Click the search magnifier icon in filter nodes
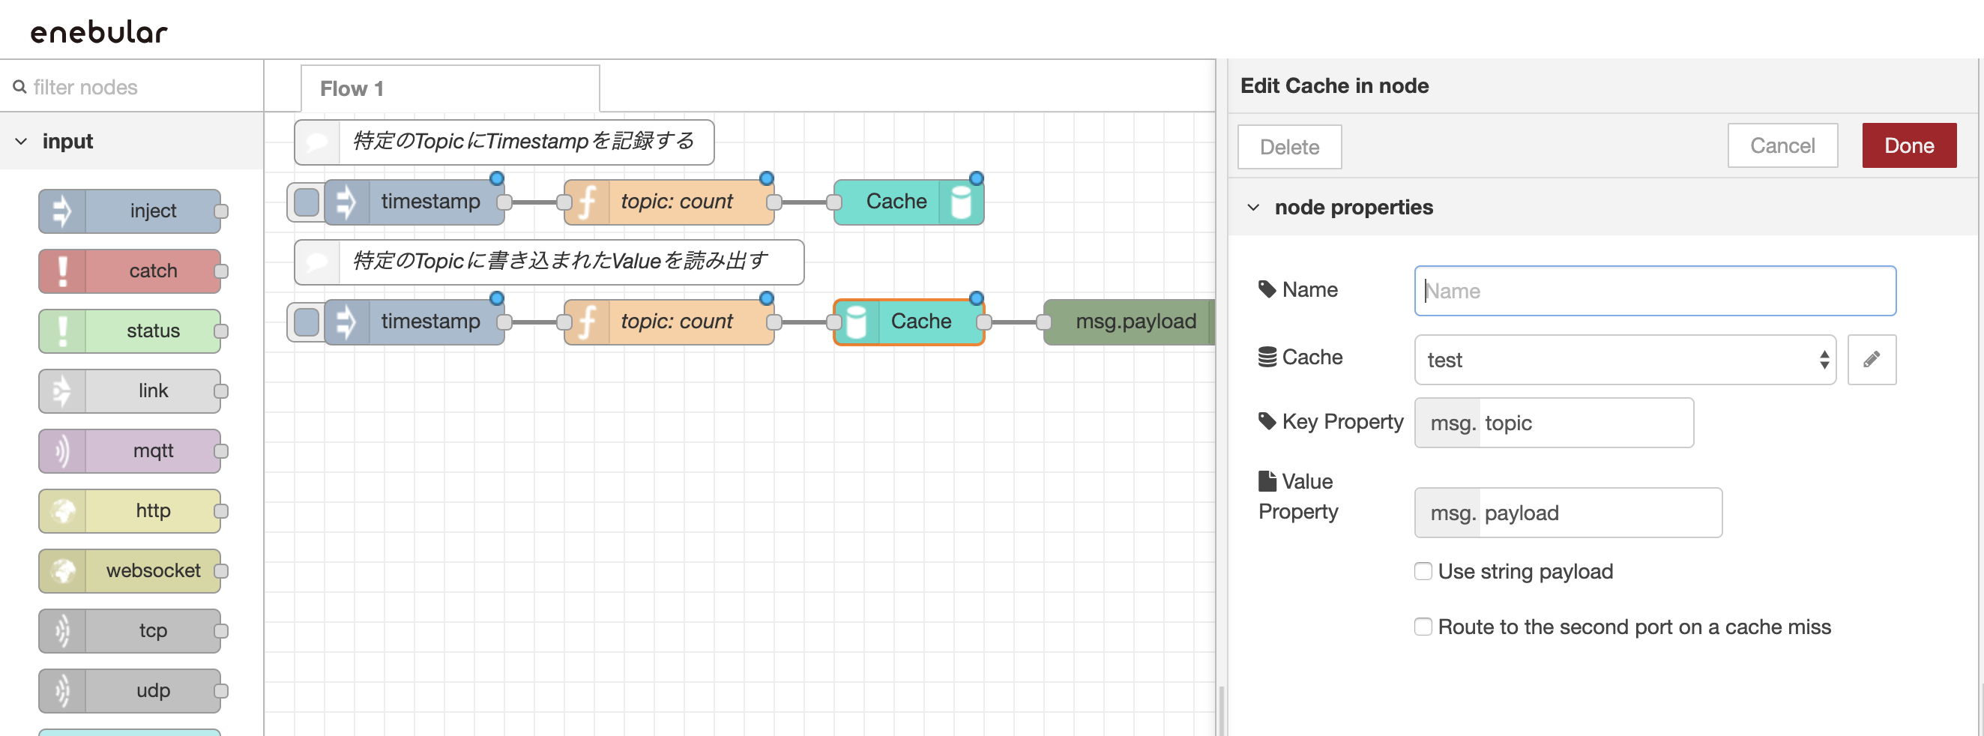 tap(19, 87)
